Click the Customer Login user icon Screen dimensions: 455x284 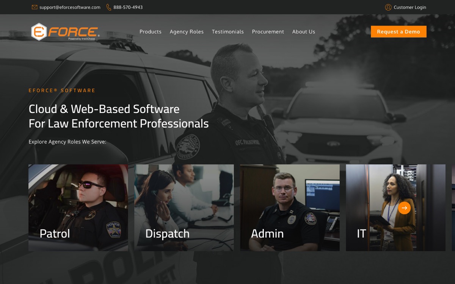pyautogui.click(x=388, y=7)
